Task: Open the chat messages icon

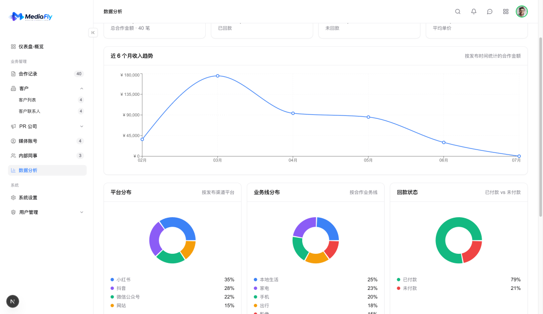Action: [x=490, y=12]
